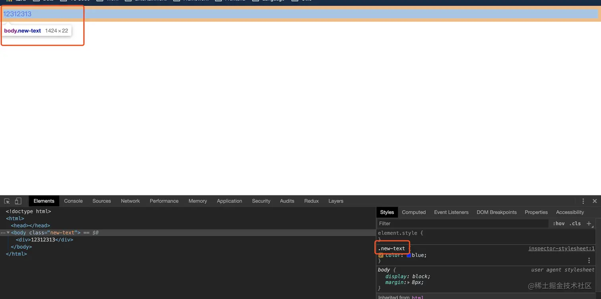Activate the inspect element picker icon

[7, 201]
